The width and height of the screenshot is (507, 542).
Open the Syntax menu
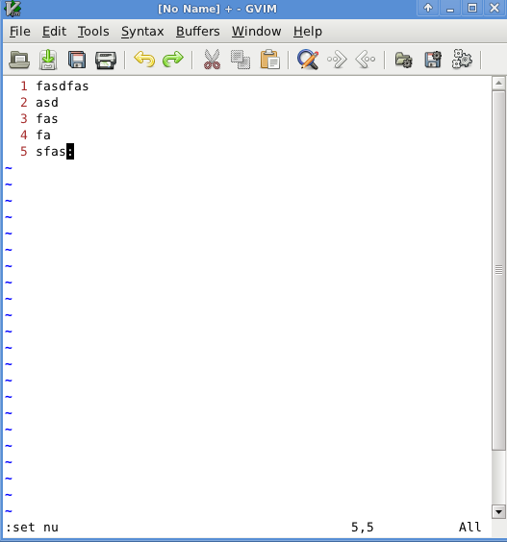[x=142, y=32]
